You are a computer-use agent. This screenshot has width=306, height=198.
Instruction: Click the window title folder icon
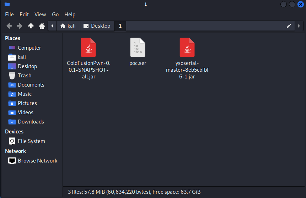pyautogui.click(x=7, y=4)
